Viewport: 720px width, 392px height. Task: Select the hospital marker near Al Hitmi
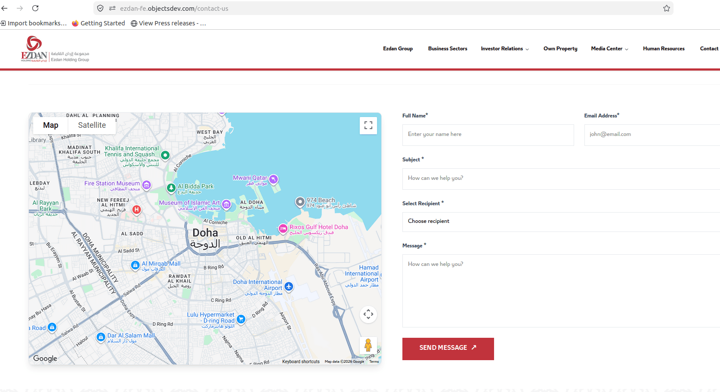(x=136, y=210)
